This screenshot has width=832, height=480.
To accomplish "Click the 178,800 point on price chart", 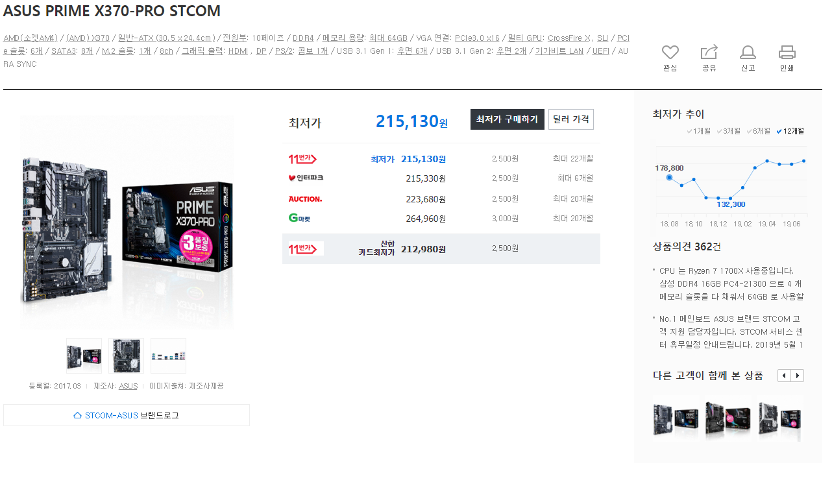I will (669, 177).
